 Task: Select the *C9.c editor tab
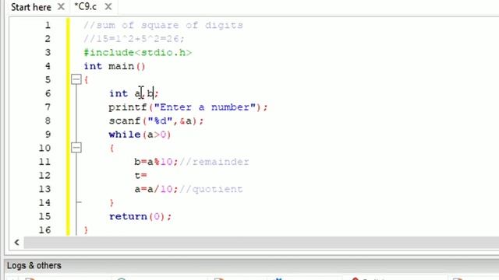(x=85, y=7)
